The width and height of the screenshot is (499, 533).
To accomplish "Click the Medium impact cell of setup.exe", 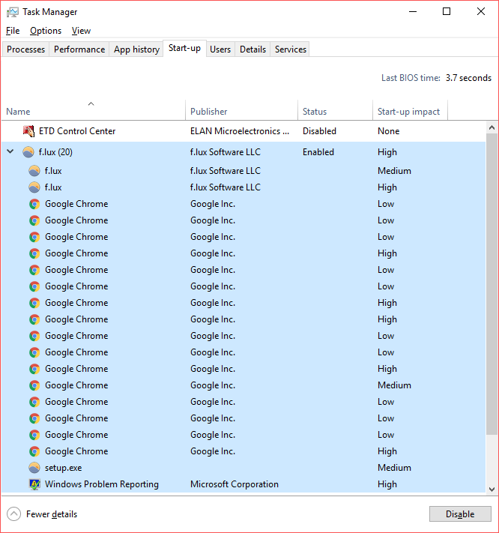I will (394, 468).
